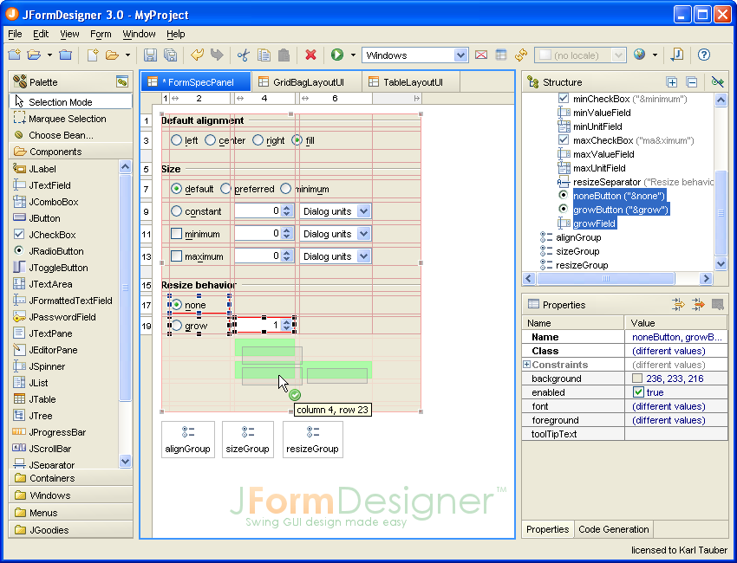Toggle the 'enabled' property checkbox
This screenshot has height=563, width=737.
638,392
